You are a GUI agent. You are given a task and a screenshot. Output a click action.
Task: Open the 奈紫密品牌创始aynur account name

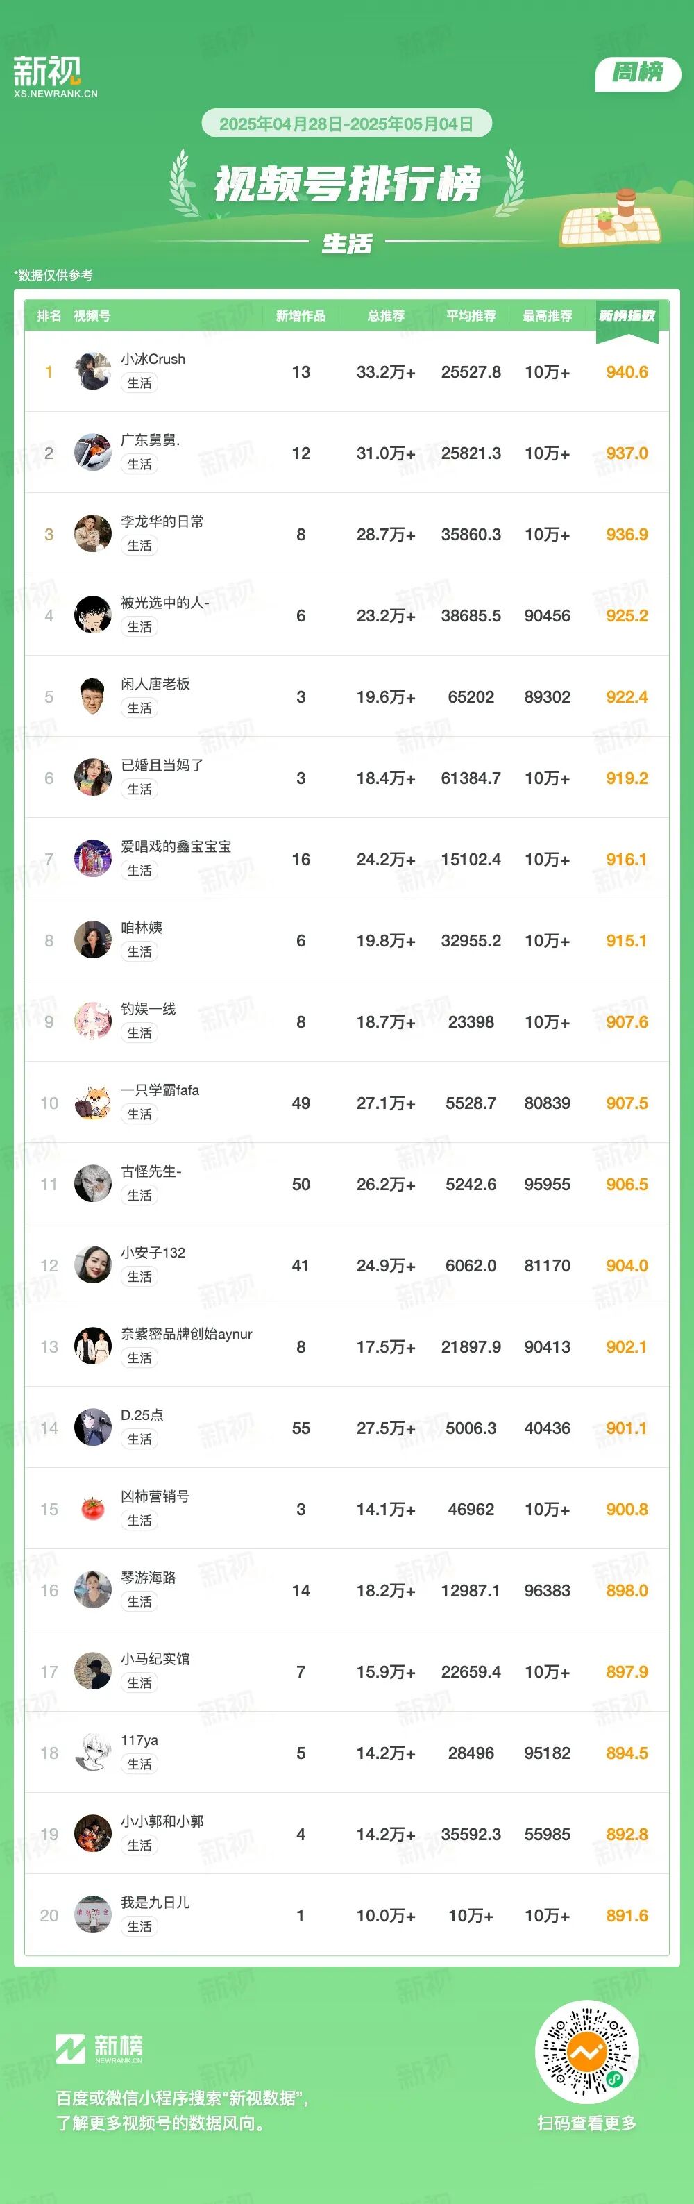tap(186, 1334)
